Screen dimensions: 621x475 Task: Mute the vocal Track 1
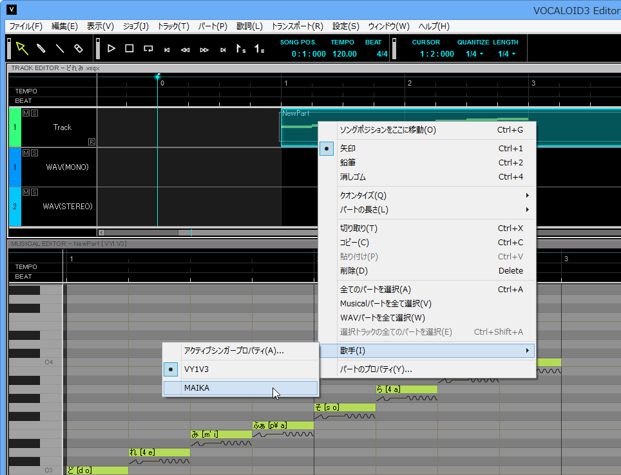pyautogui.click(x=26, y=113)
